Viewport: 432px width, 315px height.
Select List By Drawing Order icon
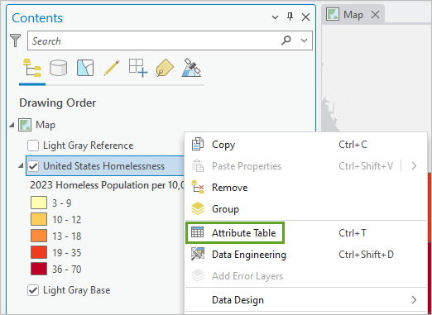(32, 68)
